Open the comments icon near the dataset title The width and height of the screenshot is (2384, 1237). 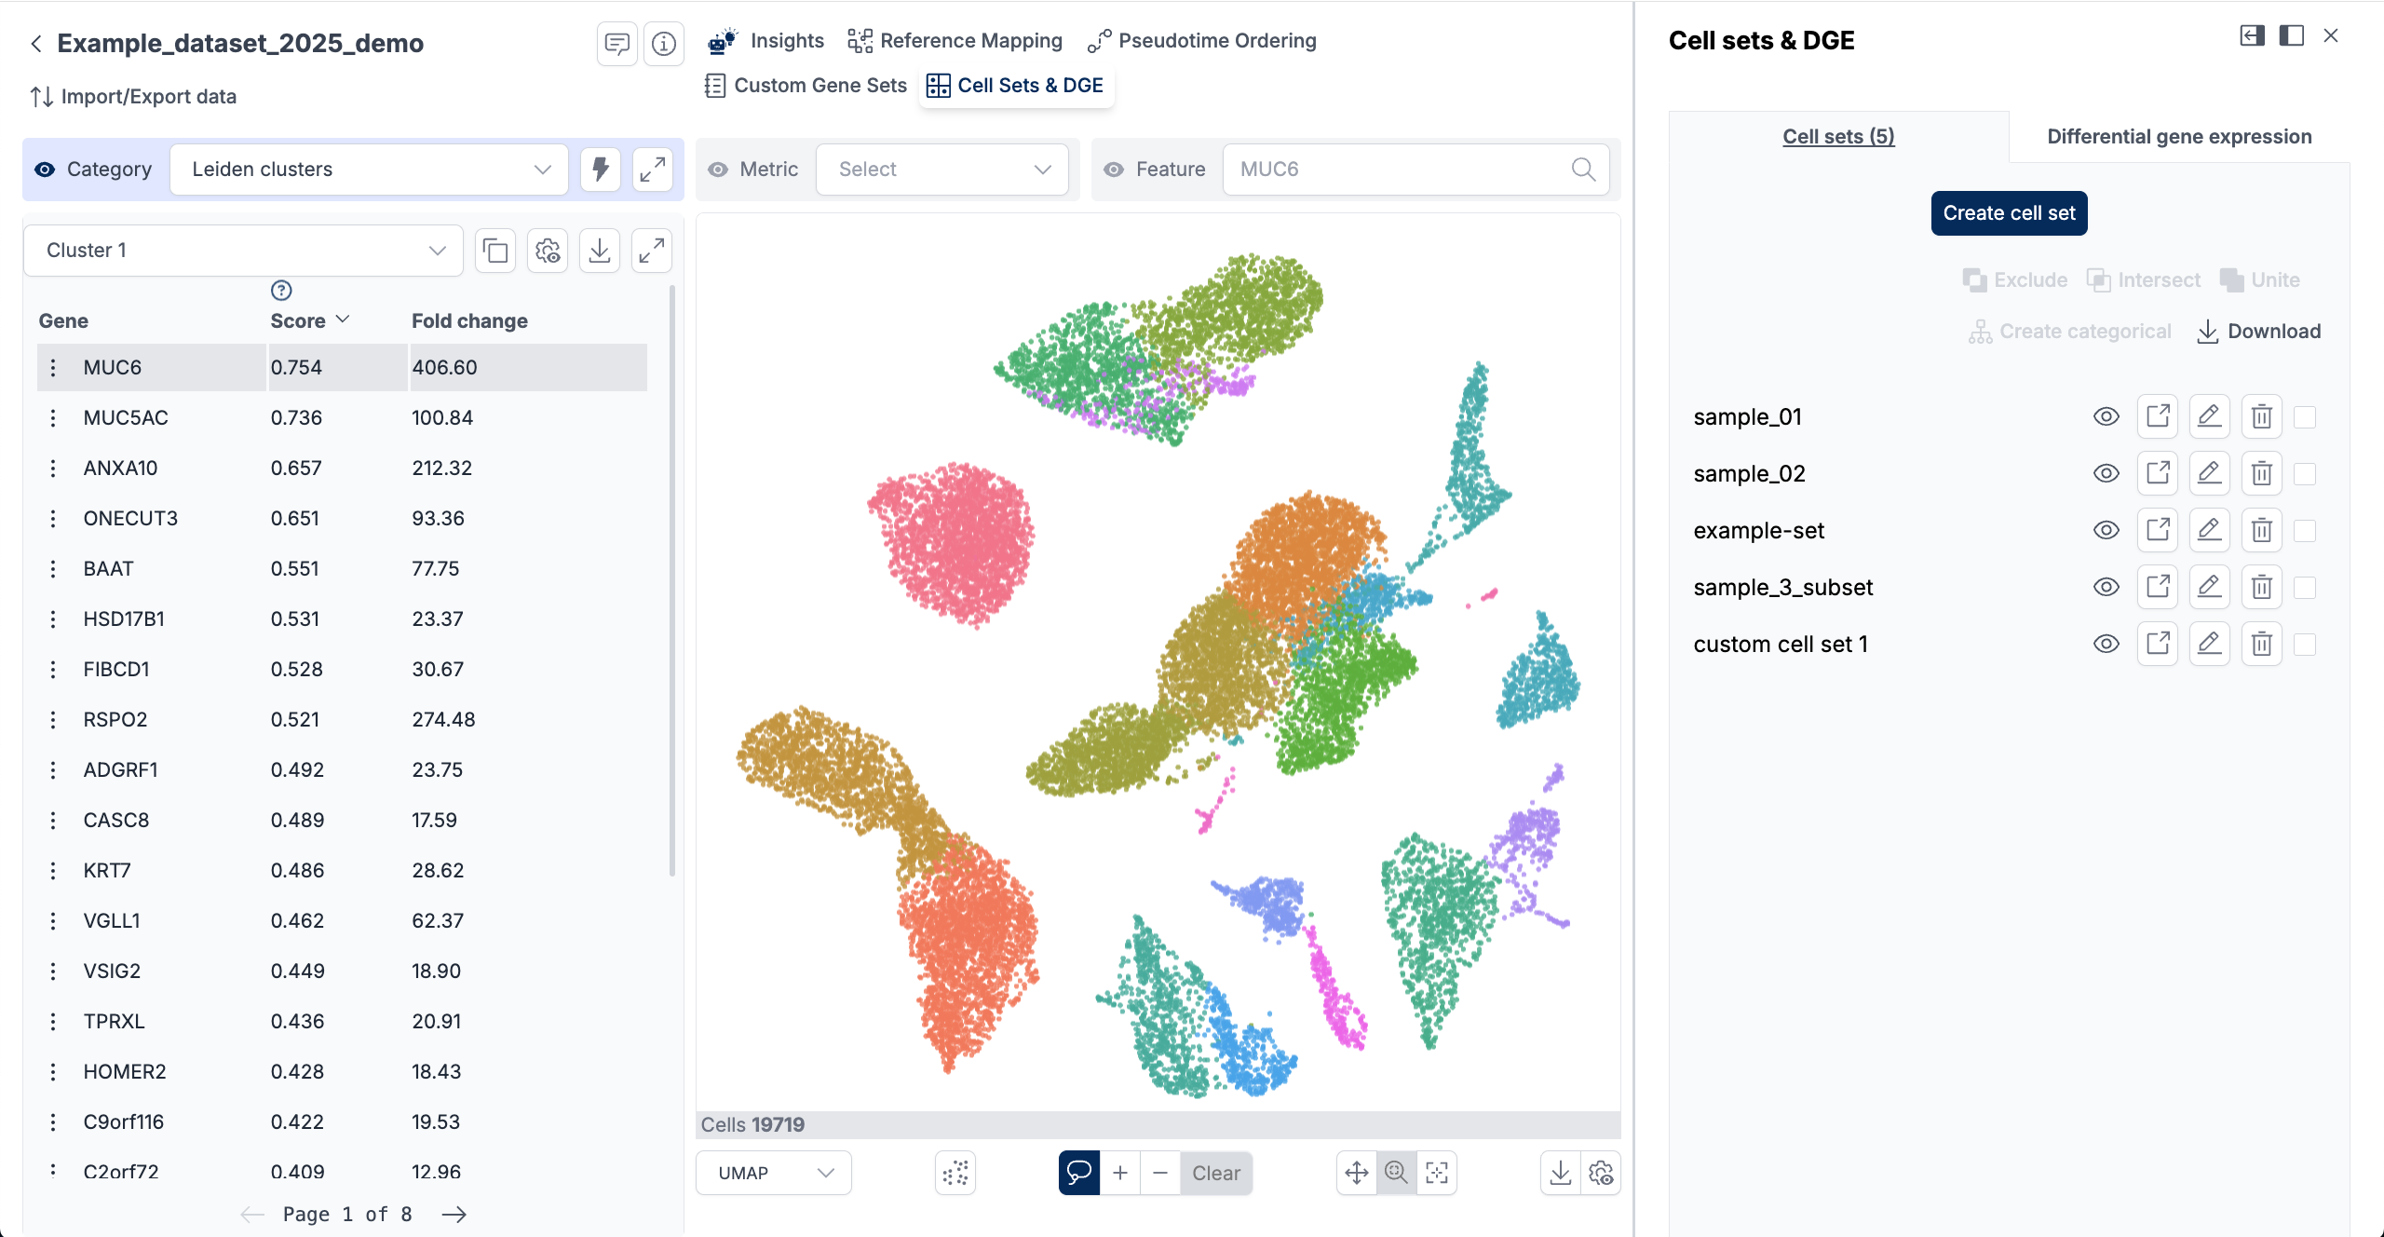[616, 43]
